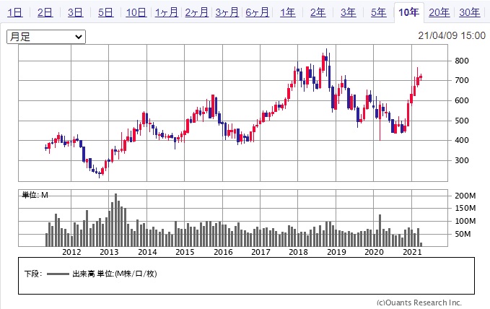The width and height of the screenshot is (490, 309).
Task: Show the 3ヶ月 chart range
Action: click(x=227, y=12)
